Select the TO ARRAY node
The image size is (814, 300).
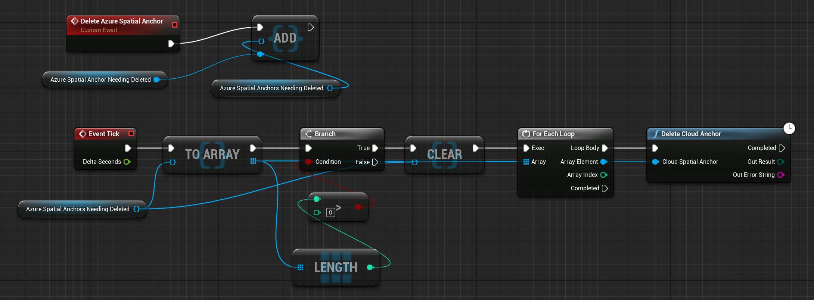[x=212, y=154]
